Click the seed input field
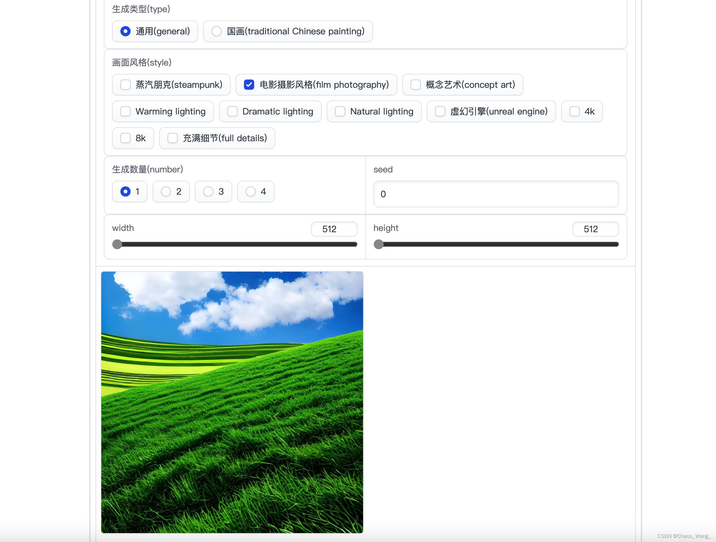This screenshot has height=542, width=716. click(496, 194)
